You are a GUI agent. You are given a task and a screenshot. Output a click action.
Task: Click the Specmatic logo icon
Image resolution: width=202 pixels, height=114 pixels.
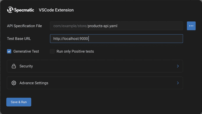point(10,10)
